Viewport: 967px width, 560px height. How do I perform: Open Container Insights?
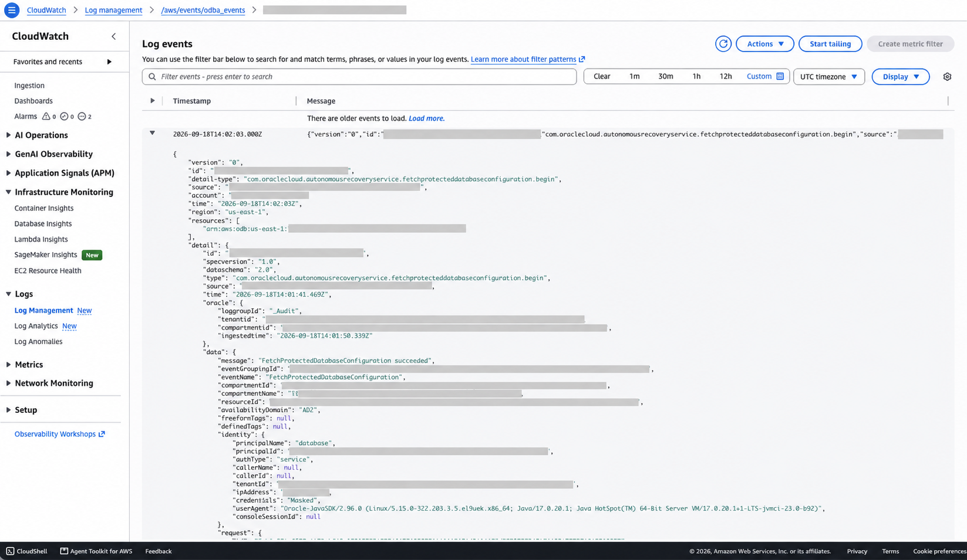(44, 208)
